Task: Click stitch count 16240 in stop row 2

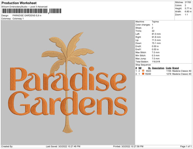Action: coord(148,74)
